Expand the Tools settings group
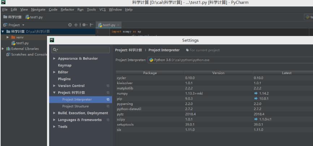This screenshot has width=313, height=146. (54, 127)
